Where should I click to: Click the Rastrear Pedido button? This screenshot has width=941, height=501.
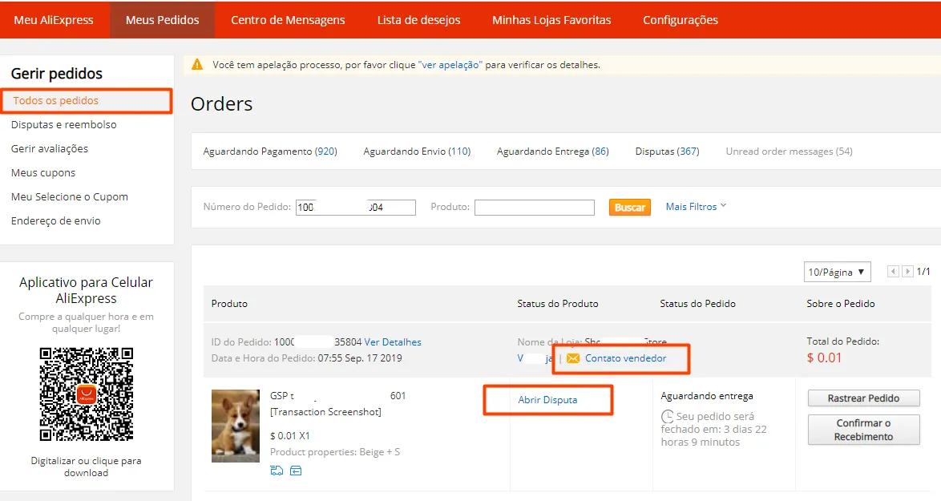pyautogui.click(x=863, y=398)
